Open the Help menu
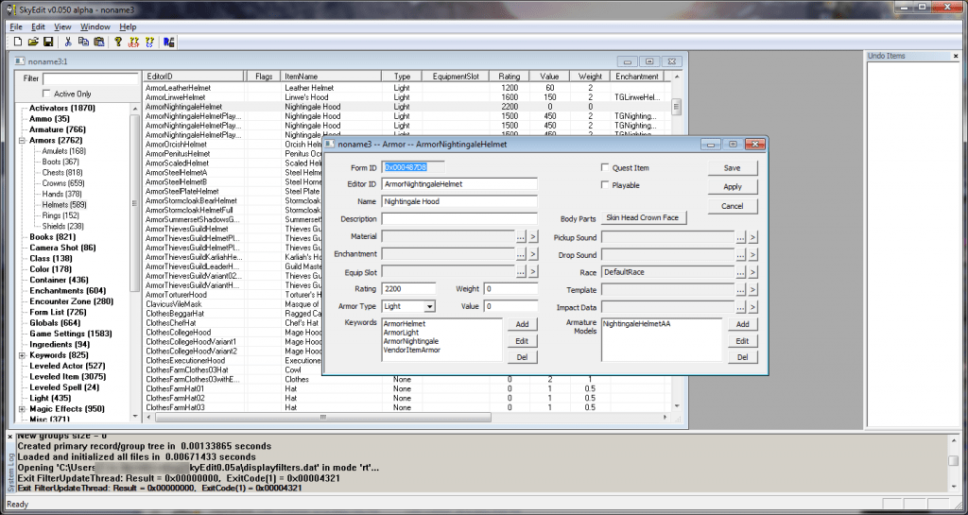This screenshot has height=515, width=968. [128, 26]
